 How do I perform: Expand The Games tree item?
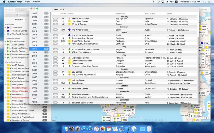(5, 28)
